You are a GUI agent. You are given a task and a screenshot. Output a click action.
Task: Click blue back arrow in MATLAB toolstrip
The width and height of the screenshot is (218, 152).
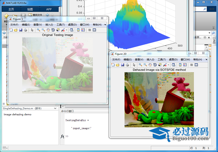point(47,15)
